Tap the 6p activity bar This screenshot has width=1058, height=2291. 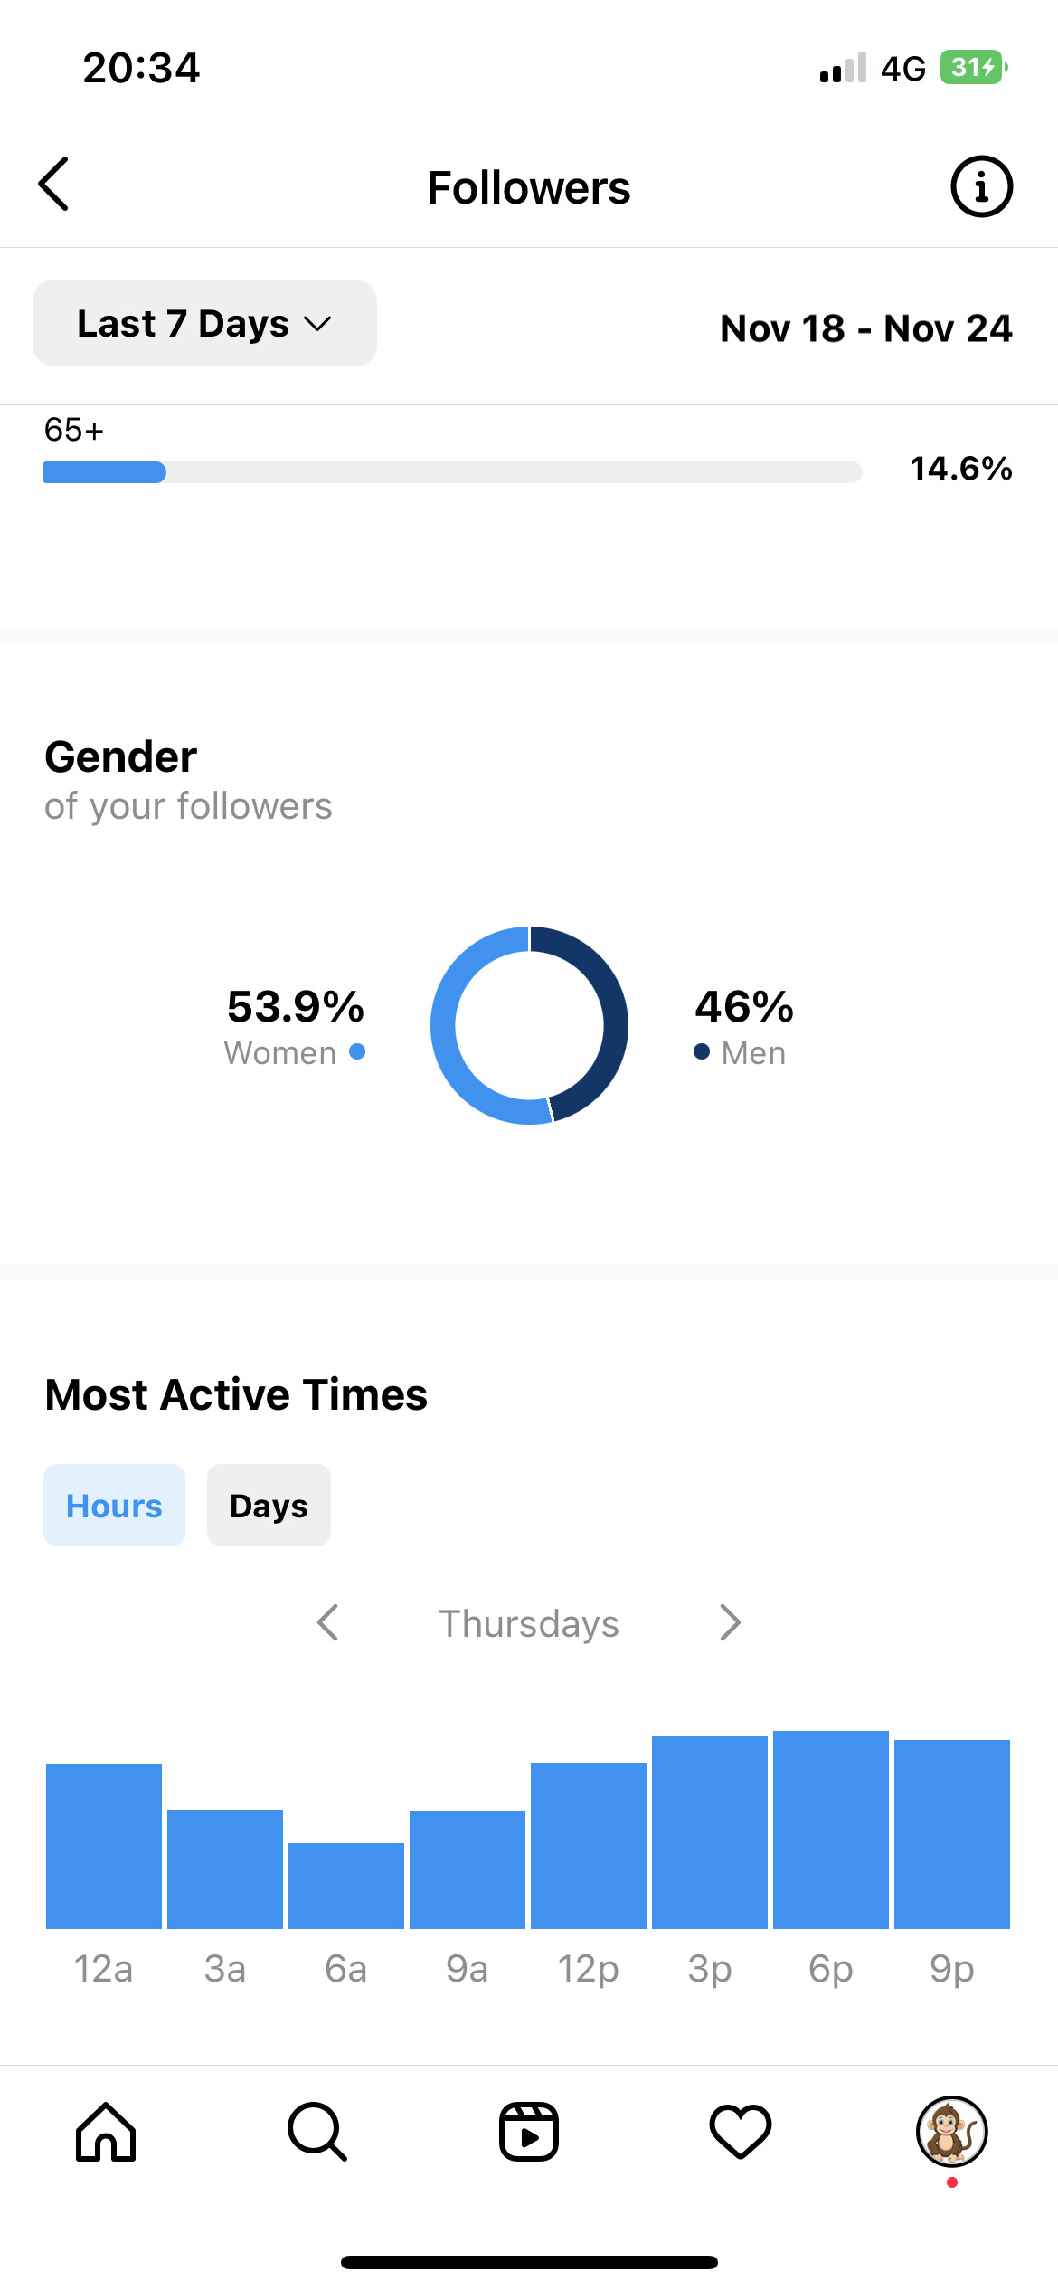[831, 1830]
